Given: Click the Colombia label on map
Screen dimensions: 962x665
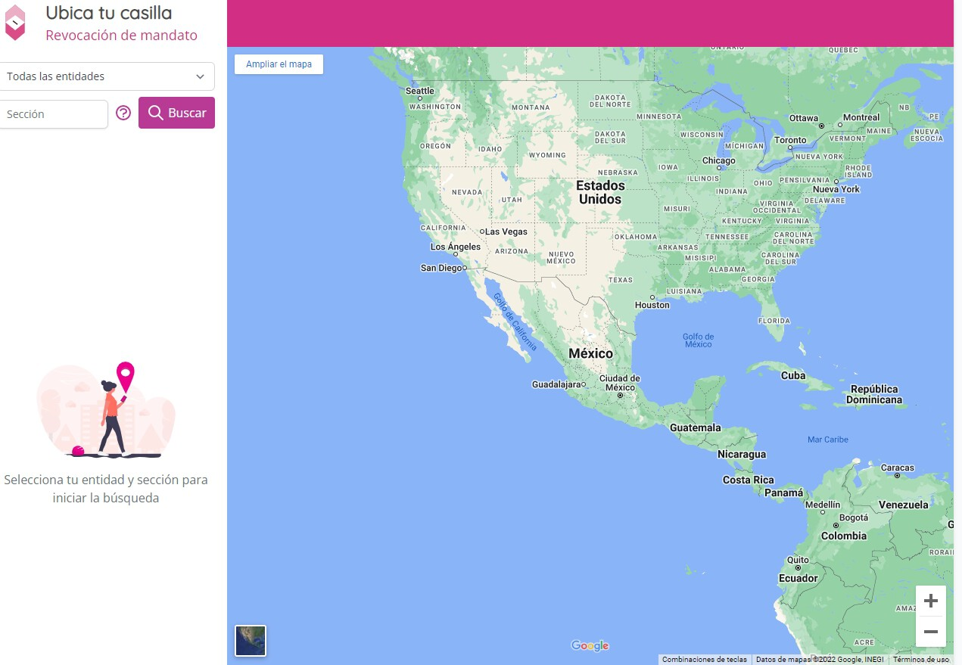Looking at the screenshot, I should pyautogui.click(x=844, y=536).
